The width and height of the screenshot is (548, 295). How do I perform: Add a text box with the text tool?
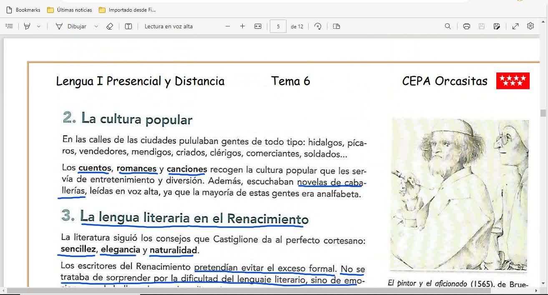tap(128, 26)
